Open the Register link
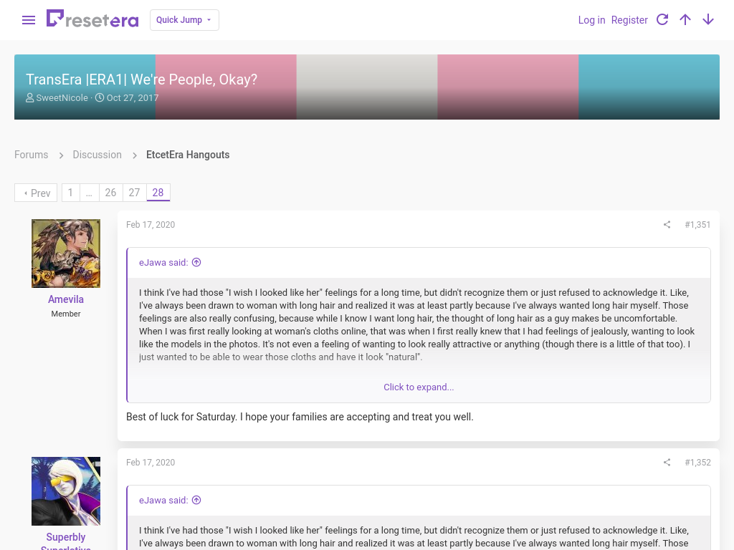 [629, 20]
